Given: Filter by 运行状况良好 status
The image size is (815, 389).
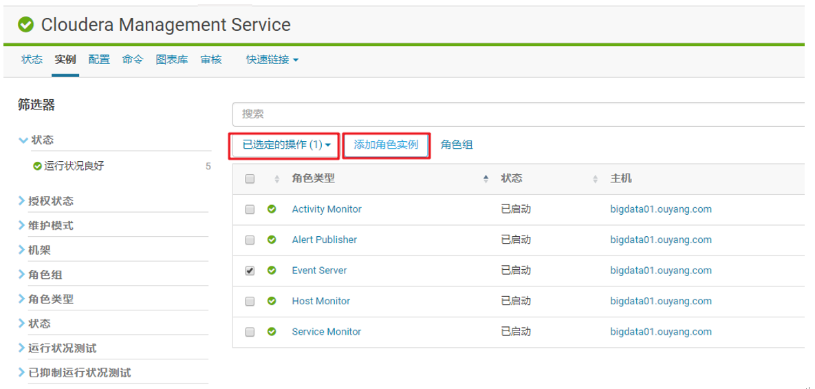Looking at the screenshot, I should click(x=74, y=166).
